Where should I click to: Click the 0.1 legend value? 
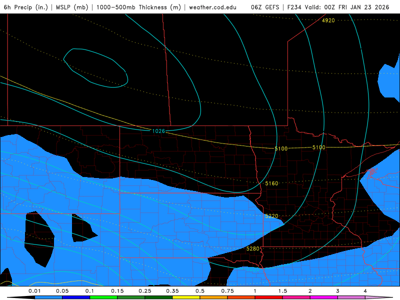89,291
